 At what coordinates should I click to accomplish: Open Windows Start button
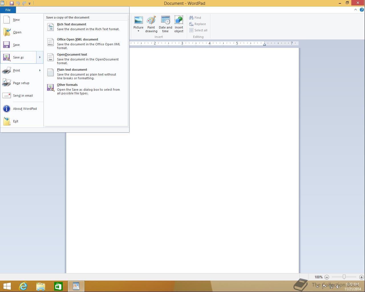pos(7,286)
